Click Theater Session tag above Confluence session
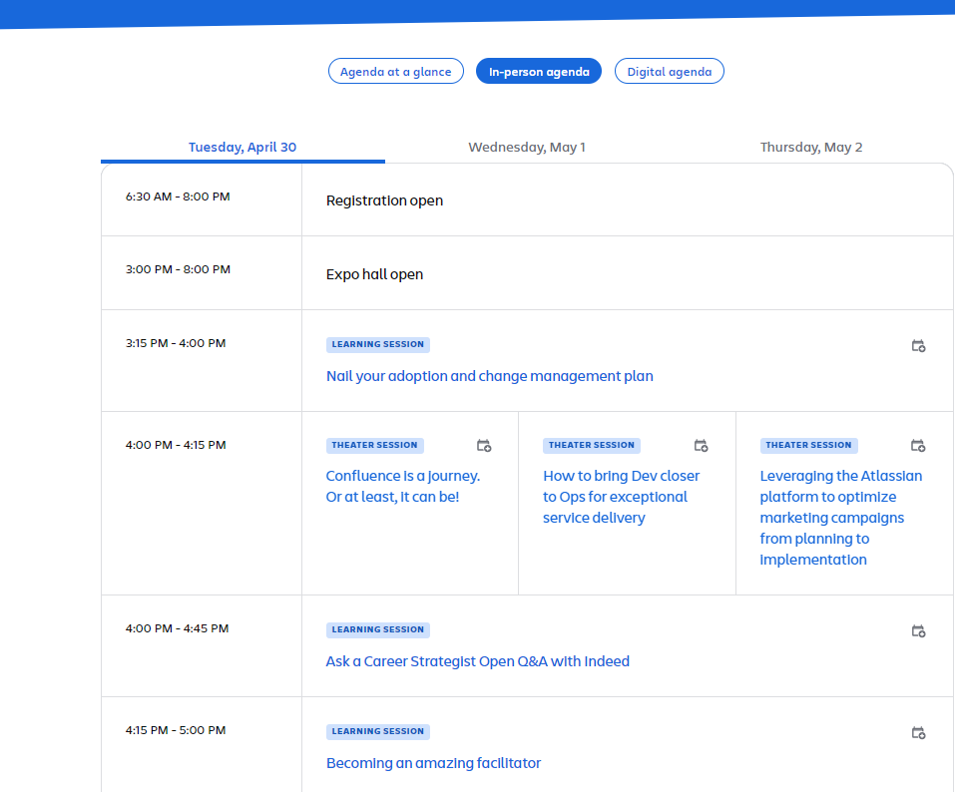 tap(374, 445)
